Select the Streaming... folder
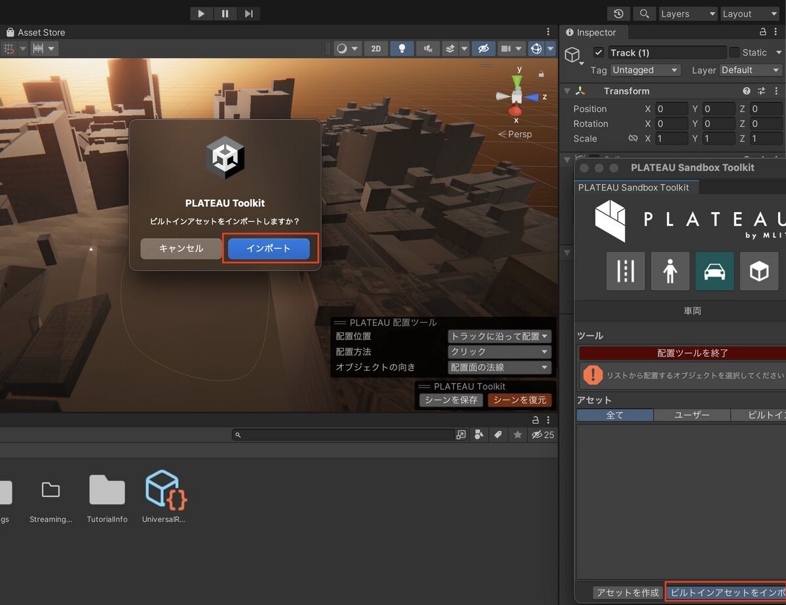This screenshot has width=786, height=605. pos(50,498)
